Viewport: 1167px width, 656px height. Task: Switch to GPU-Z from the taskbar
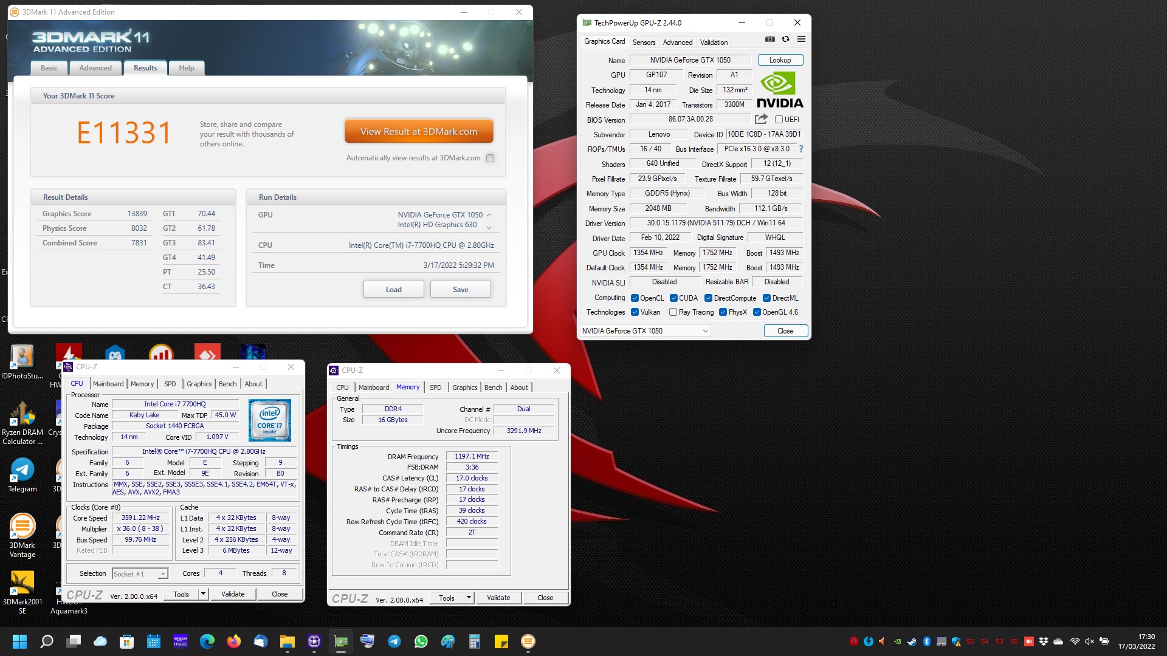pyautogui.click(x=341, y=641)
